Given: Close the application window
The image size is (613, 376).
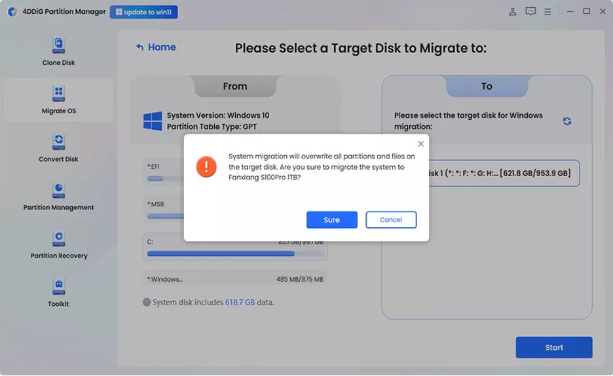Looking at the screenshot, I should click(603, 11).
